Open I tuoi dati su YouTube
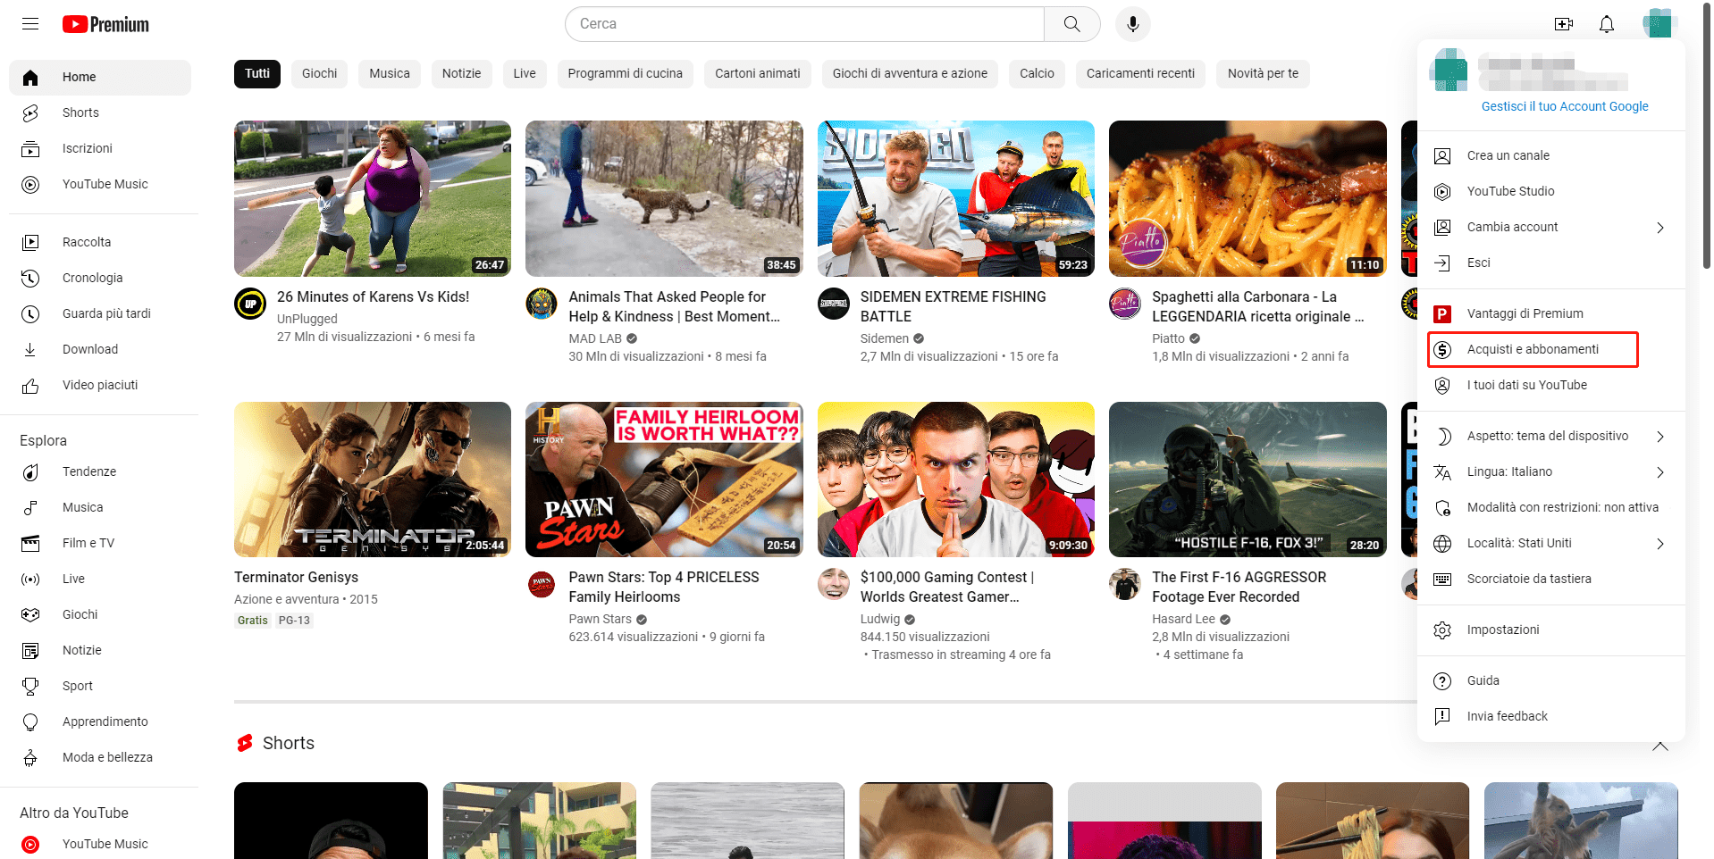This screenshot has width=1714, height=859. pyautogui.click(x=1550, y=385)
